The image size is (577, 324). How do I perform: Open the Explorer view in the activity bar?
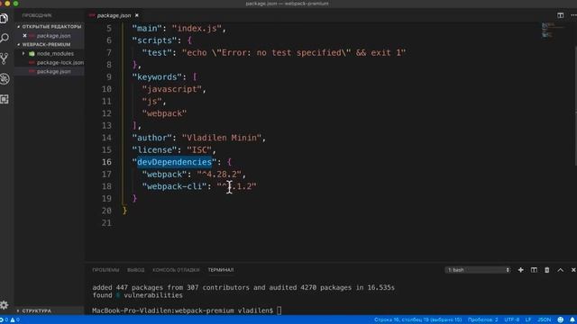(x=5, y=18)
